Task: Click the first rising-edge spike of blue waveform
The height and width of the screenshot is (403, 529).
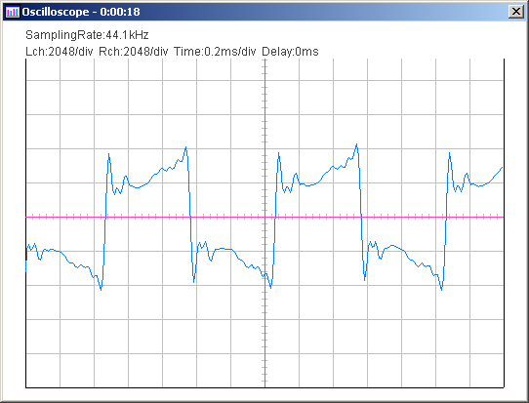Action: point(108,154)
